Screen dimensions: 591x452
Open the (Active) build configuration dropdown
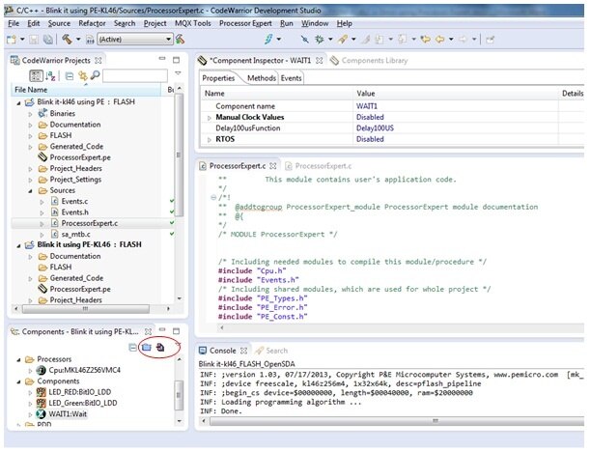[x=135, y=40]
